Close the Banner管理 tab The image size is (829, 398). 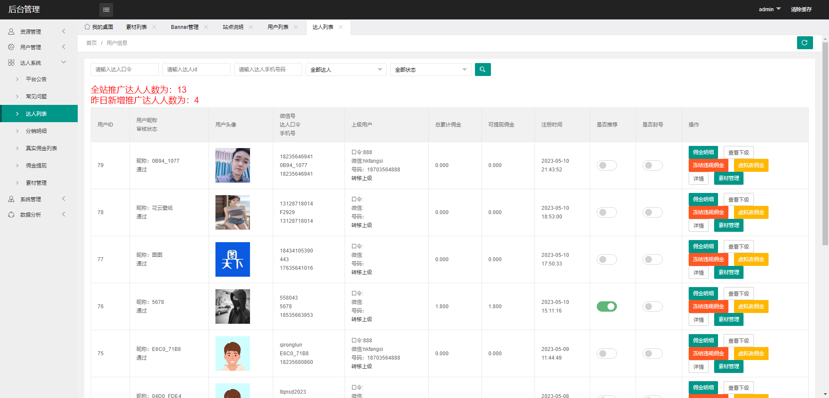[206, 27]
